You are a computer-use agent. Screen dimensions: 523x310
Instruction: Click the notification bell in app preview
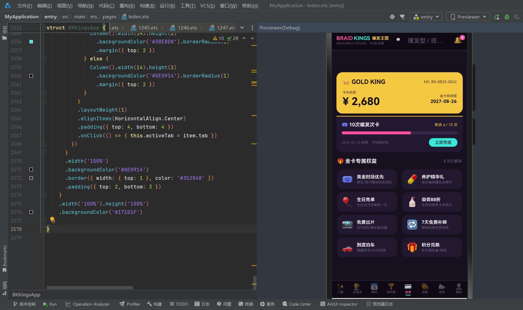(458, 40)
